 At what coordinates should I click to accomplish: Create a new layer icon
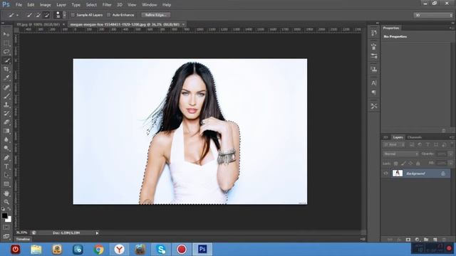tap(435, 240)
